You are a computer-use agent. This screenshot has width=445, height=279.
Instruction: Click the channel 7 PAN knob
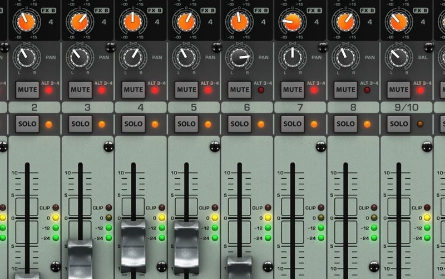pyautogui.click(x=292, y=57)
